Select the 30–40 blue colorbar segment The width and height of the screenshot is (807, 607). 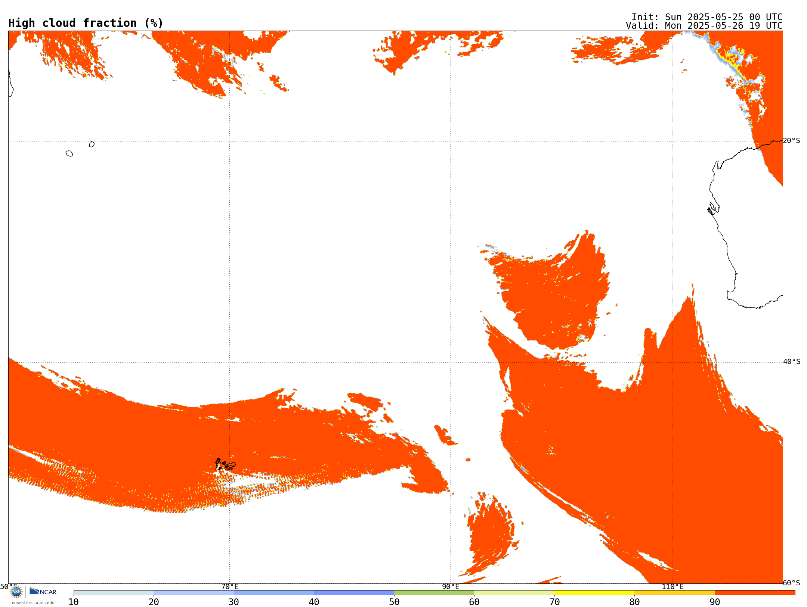coord(274,593)
